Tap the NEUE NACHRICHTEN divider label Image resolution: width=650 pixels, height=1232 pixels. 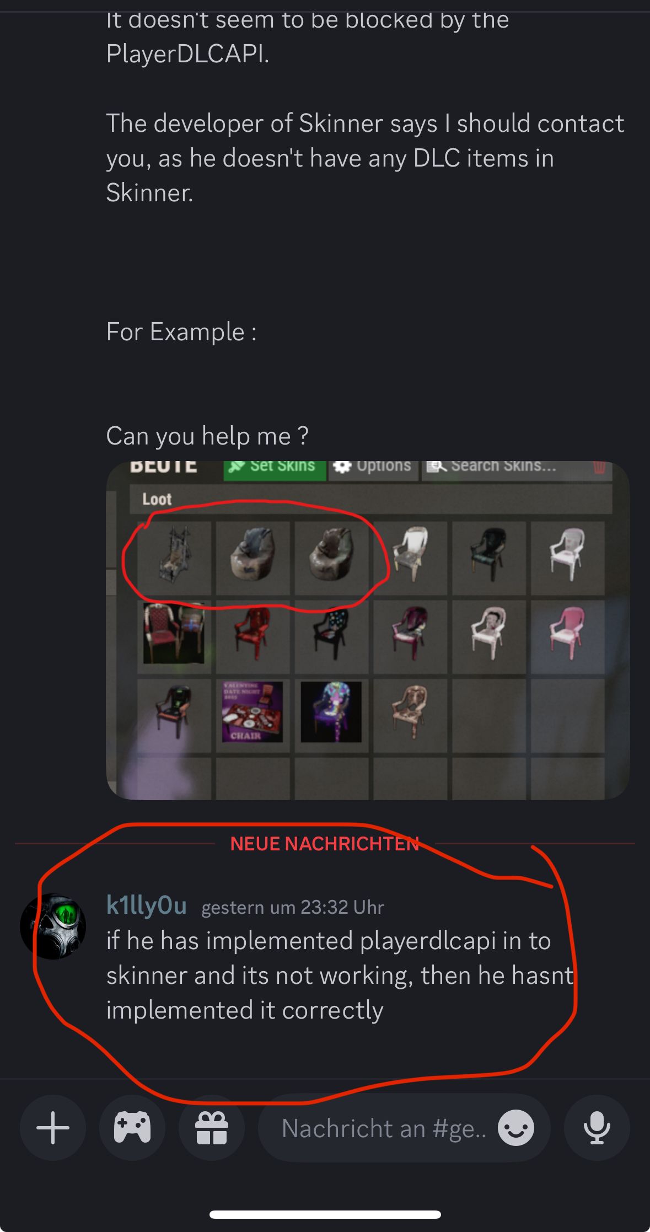325,844
